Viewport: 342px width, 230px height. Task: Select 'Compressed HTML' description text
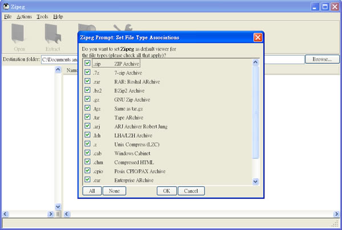pyautogui.click(x=134, y=162)
